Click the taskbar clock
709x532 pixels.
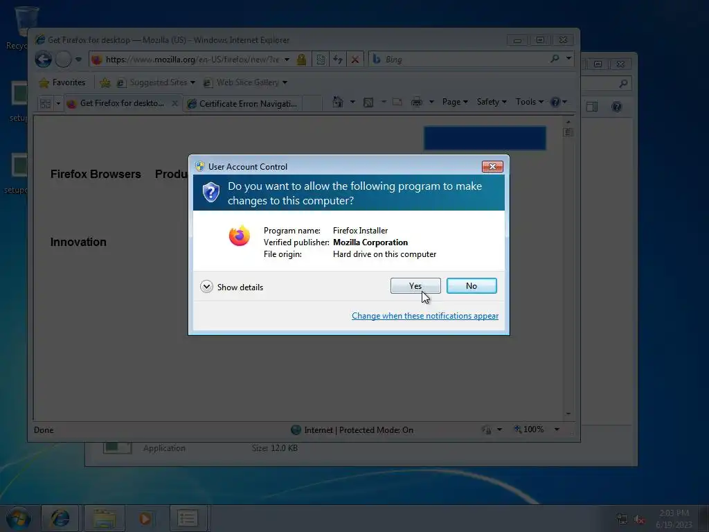[674, 518]
